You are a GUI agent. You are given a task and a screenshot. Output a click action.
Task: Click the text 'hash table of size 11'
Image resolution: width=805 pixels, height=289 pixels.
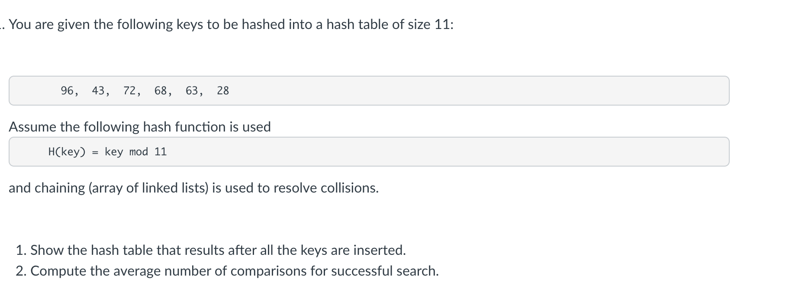[389, 25]
